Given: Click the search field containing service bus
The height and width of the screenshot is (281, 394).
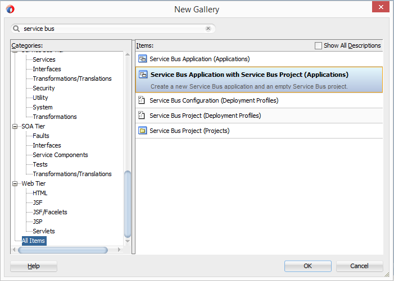Looking at the screenshot, I should 113,29.
